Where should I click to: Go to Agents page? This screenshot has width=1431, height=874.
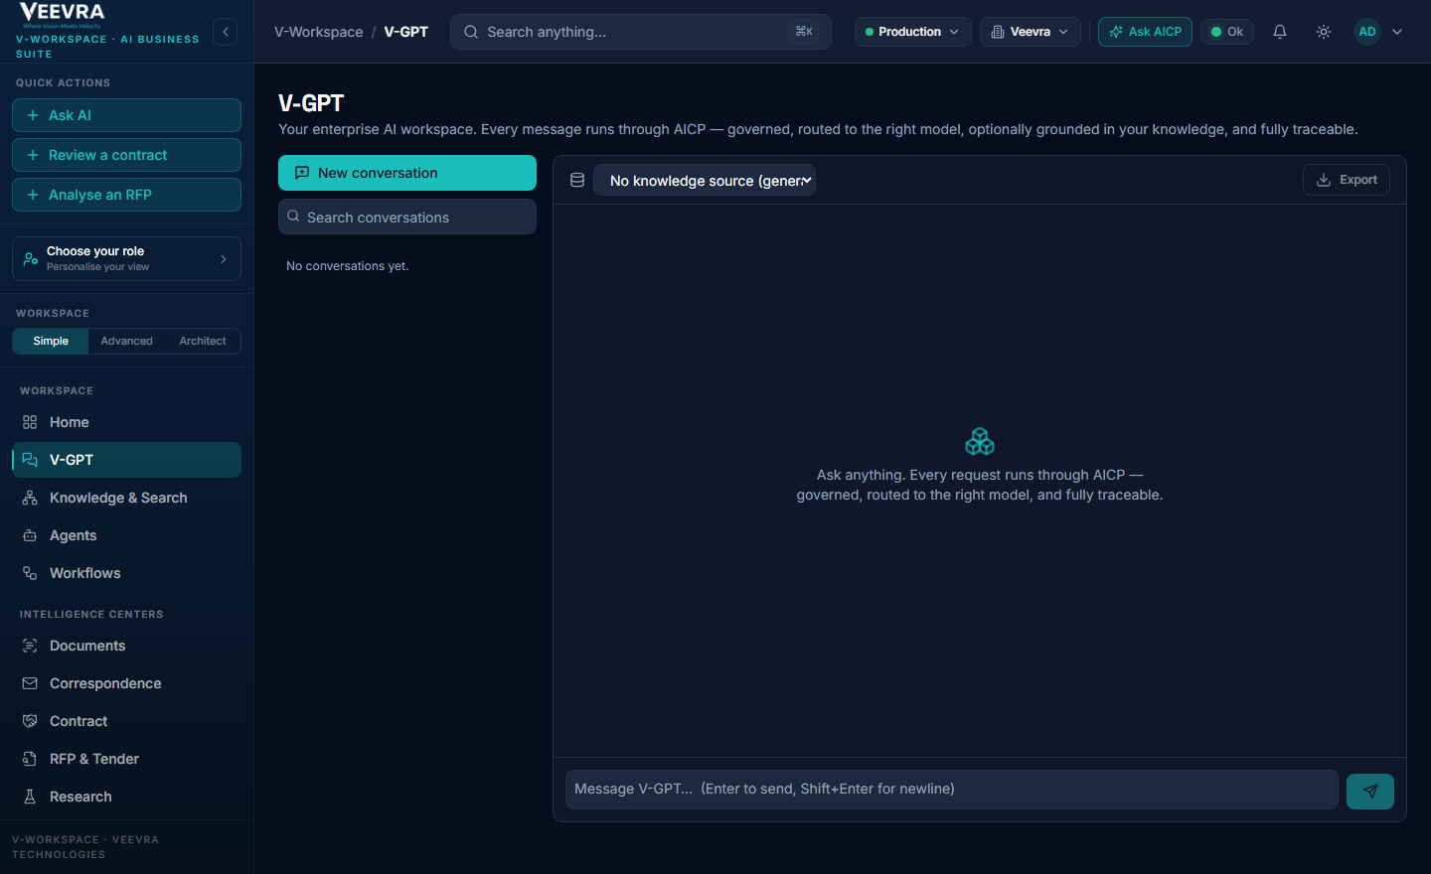126,535
